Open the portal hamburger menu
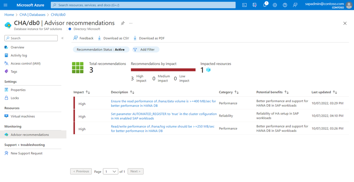354x182 pixels. pos(6,5)
